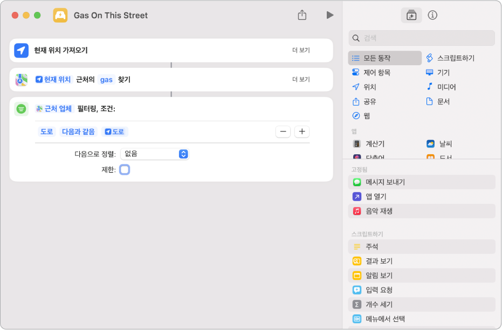Viewport: 502px width, 330px height.
Task: Click the search magnifier icon
Action: tap(356, 38)
